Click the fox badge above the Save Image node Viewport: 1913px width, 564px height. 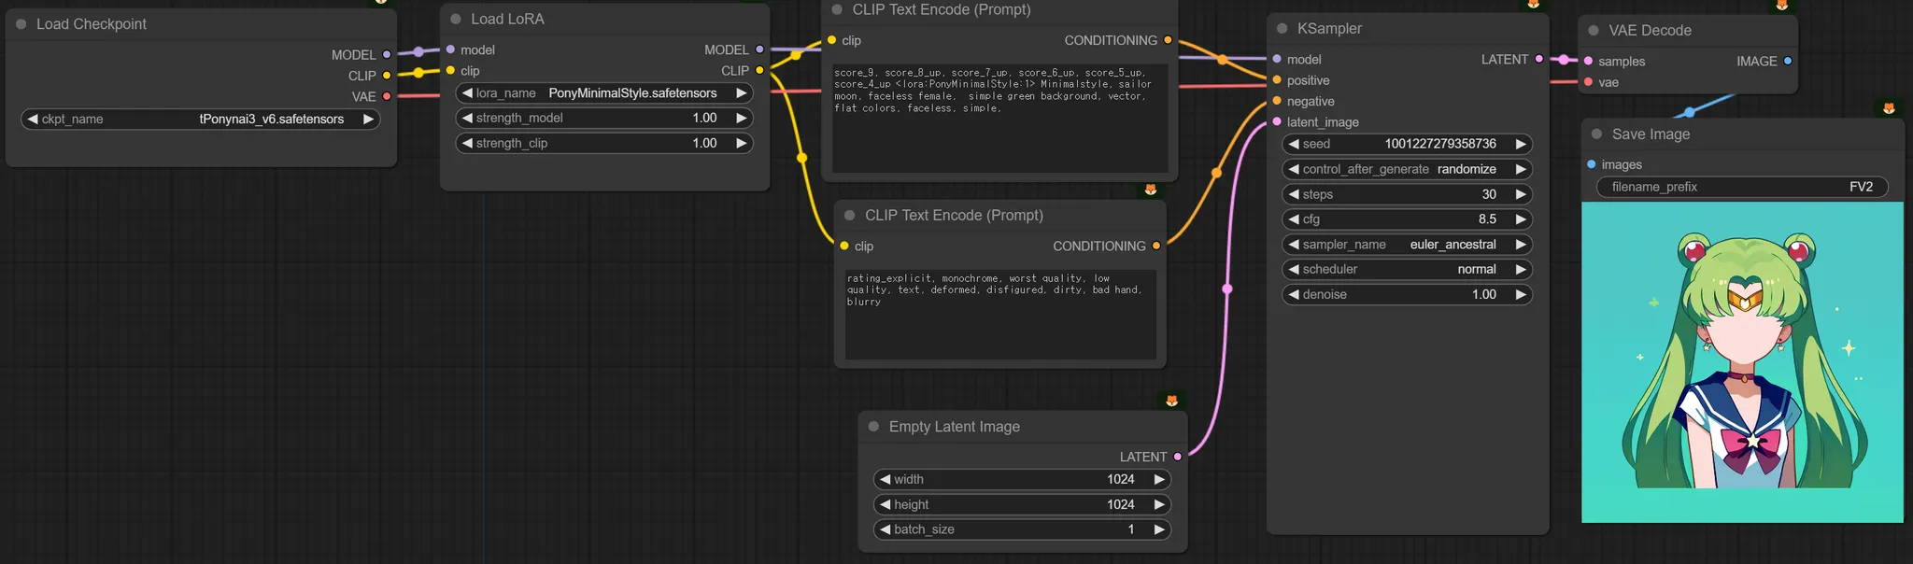(1889, 108)
